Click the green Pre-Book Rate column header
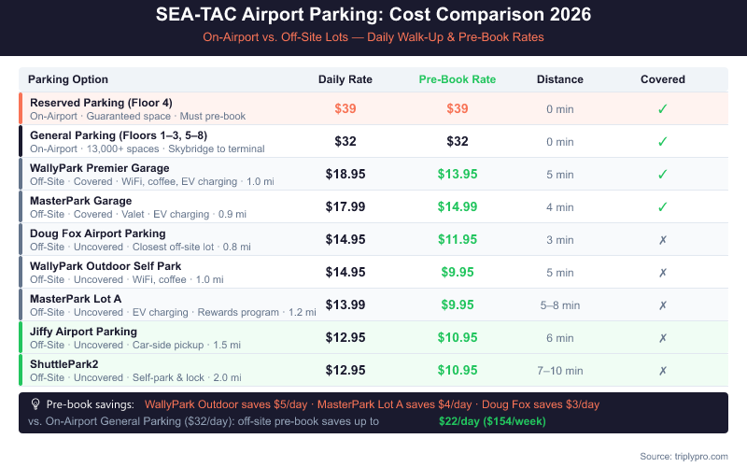Screen dimensions: 747x467 tap(458, 79)
